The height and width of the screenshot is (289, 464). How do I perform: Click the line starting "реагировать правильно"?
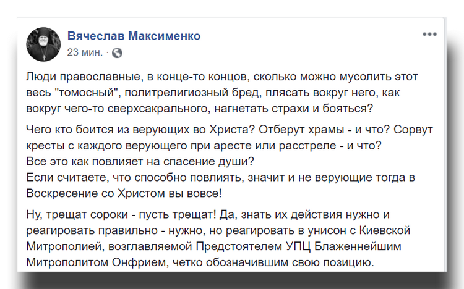[x=218, y=230]
